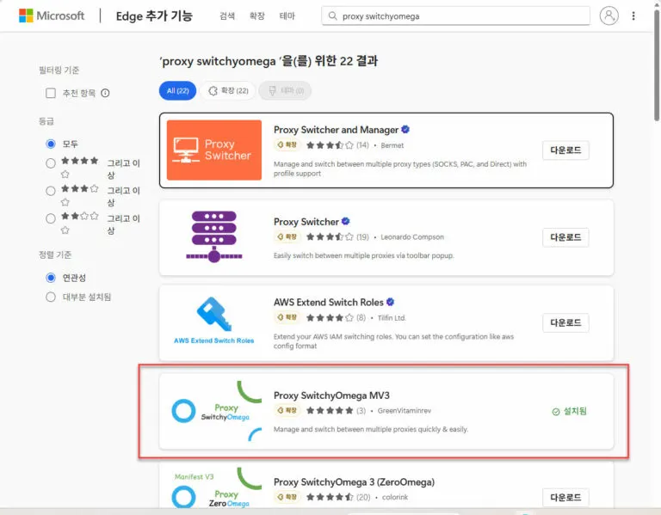Screen dimensions: 661x515
Task: Click publisher name colorink
Action: click(x=395, y=497)
